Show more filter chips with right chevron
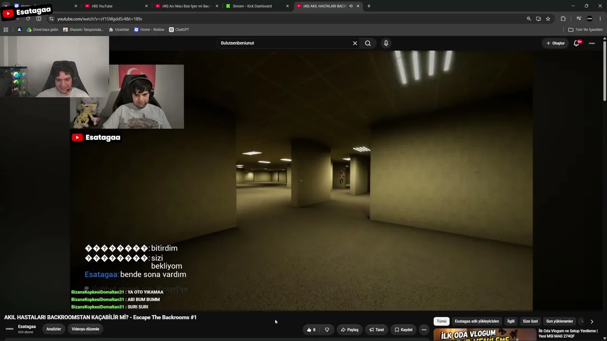 click(x=591, y=322)
